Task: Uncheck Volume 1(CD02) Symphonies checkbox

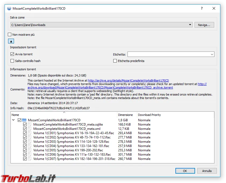Action: pyautogui.click(x=25, y=137)
